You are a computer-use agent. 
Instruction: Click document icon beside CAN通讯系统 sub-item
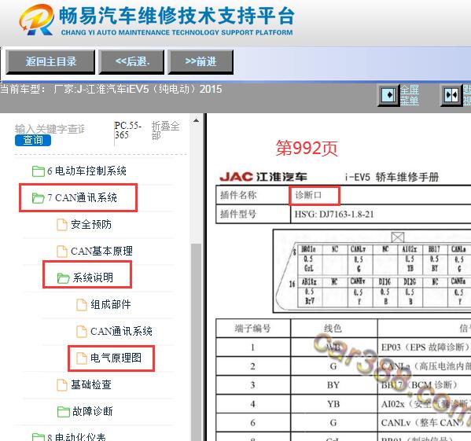coord(82,332)
